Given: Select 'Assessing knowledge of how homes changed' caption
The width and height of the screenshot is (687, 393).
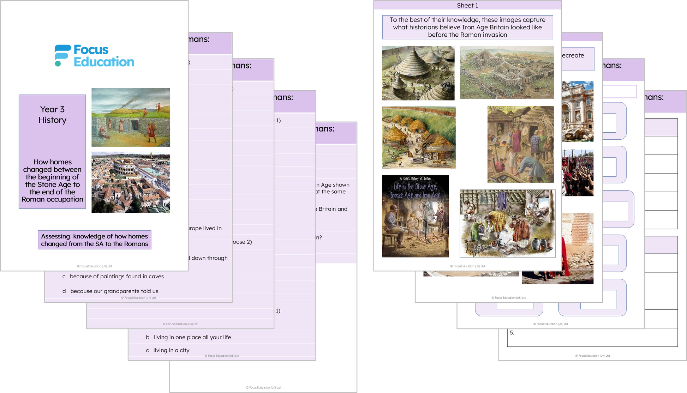Looking at the screenshot, I should coord(95,240).
